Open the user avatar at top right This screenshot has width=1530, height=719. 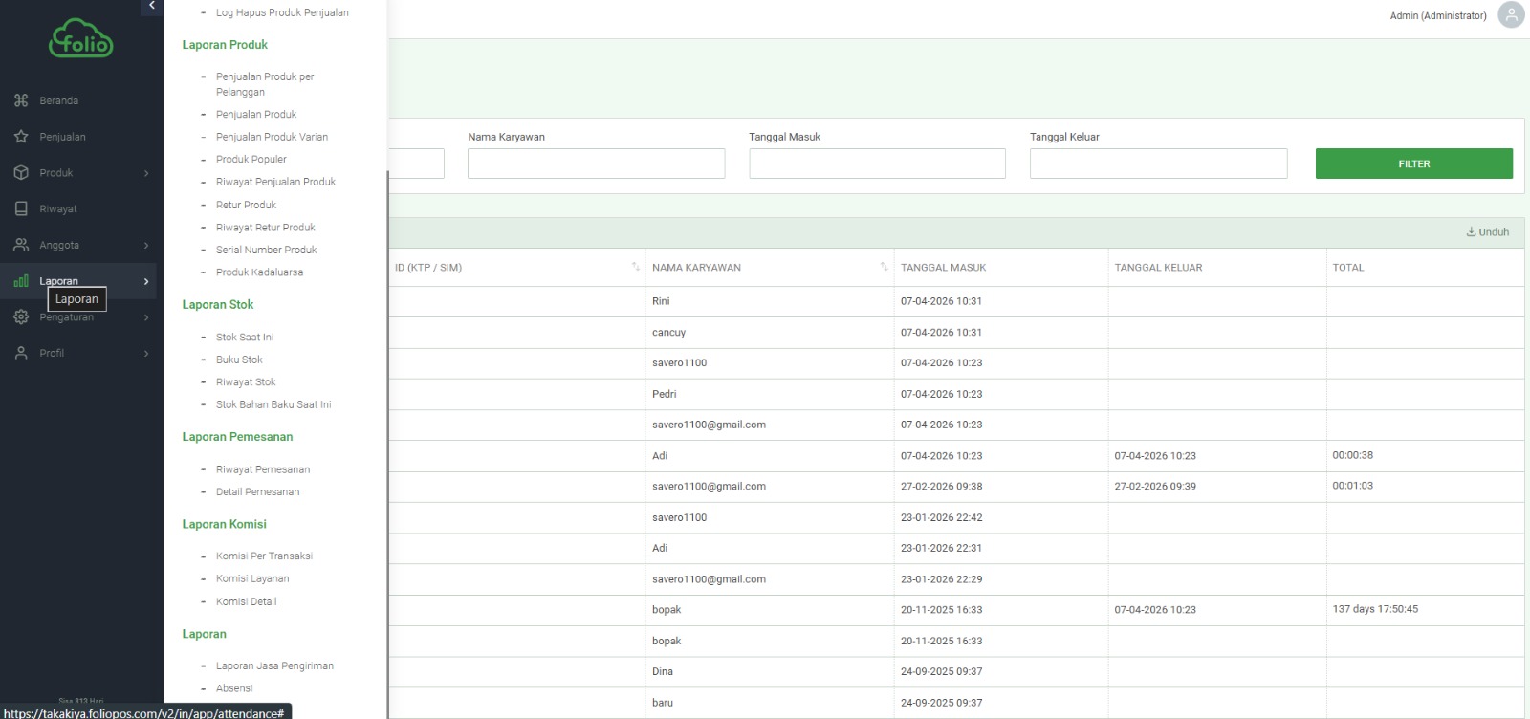point(1511,15)
